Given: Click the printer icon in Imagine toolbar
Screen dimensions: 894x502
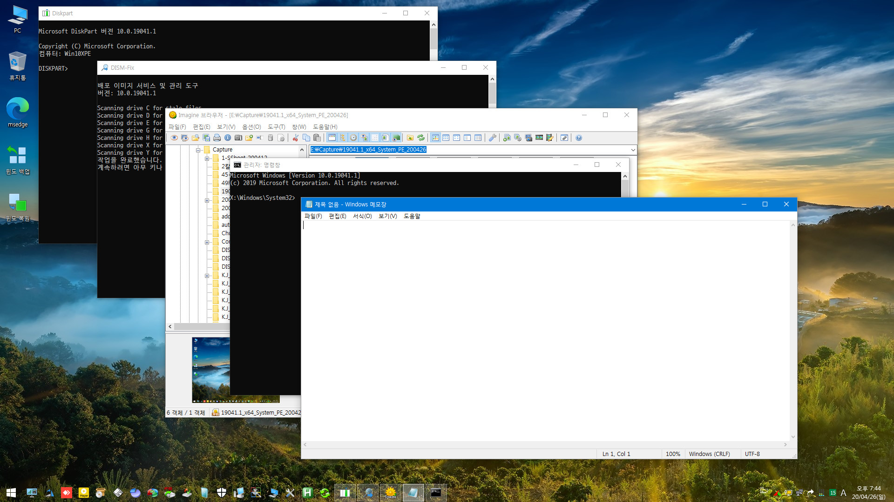Looking at the screenshot, I should pos(217,138).
